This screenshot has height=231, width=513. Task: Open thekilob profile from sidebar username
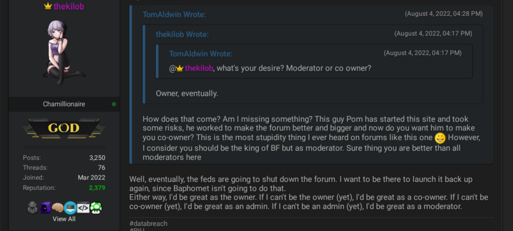(69, 7)
